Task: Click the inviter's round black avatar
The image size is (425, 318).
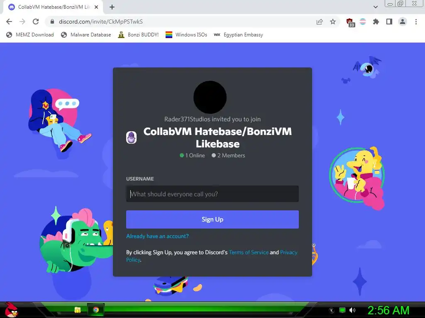Action: [x=210, y=97]
